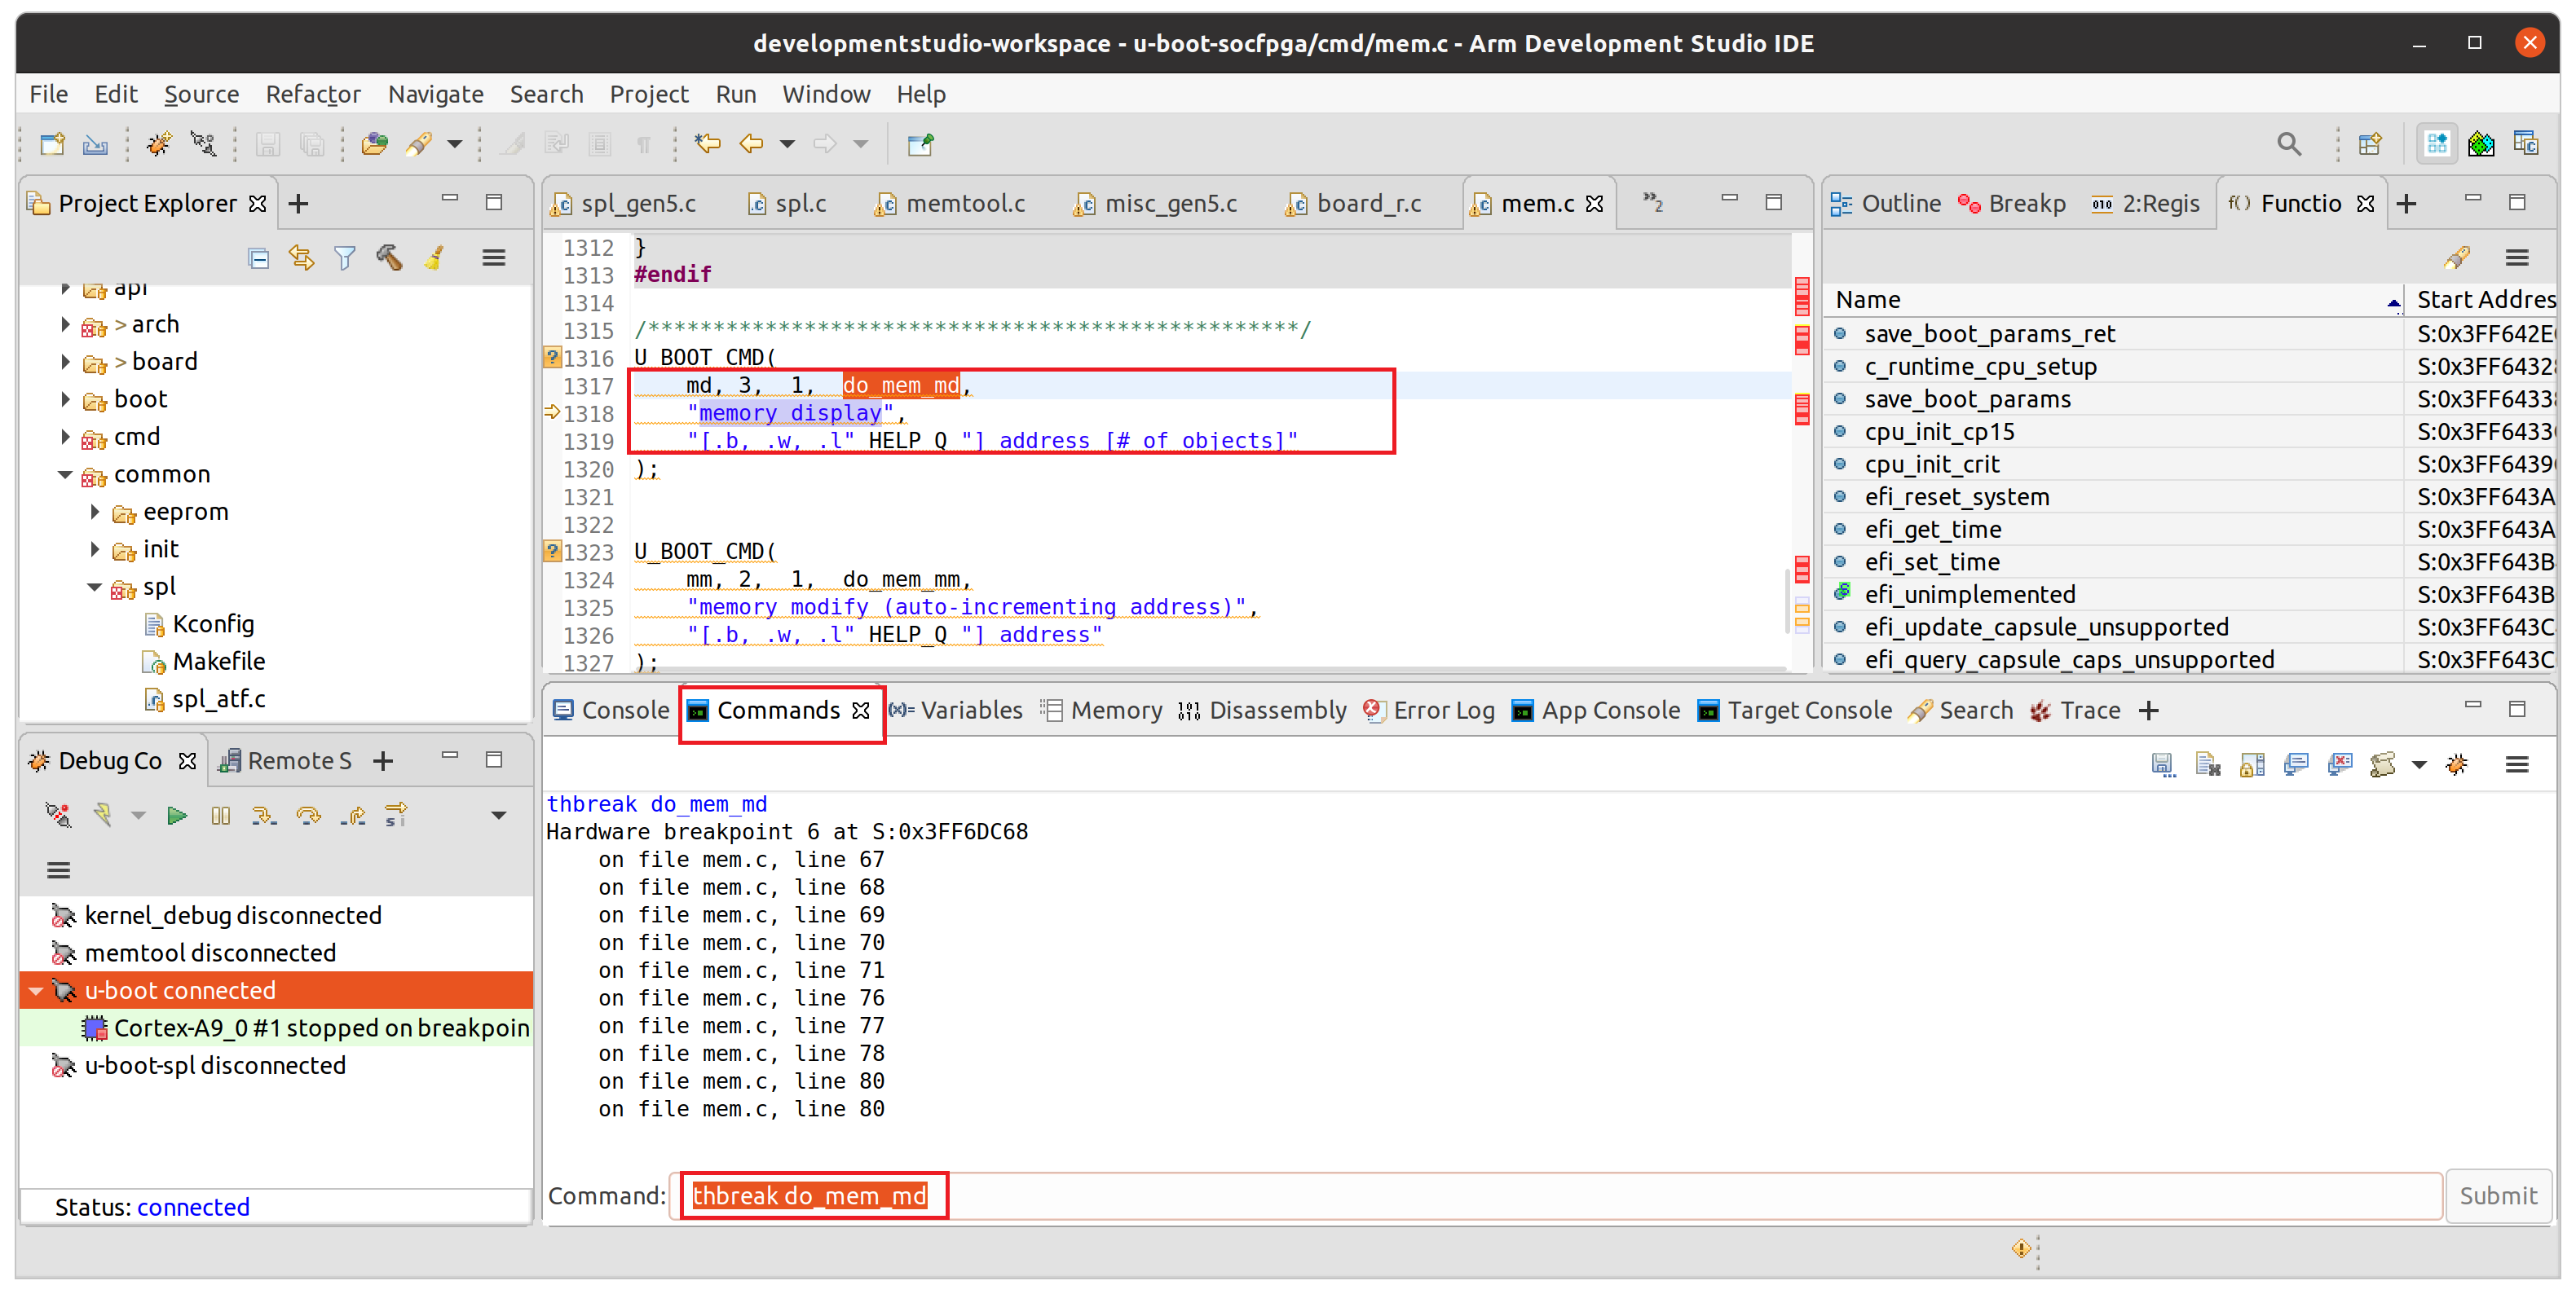Click the Step Into source line icon

click(264, 816)
